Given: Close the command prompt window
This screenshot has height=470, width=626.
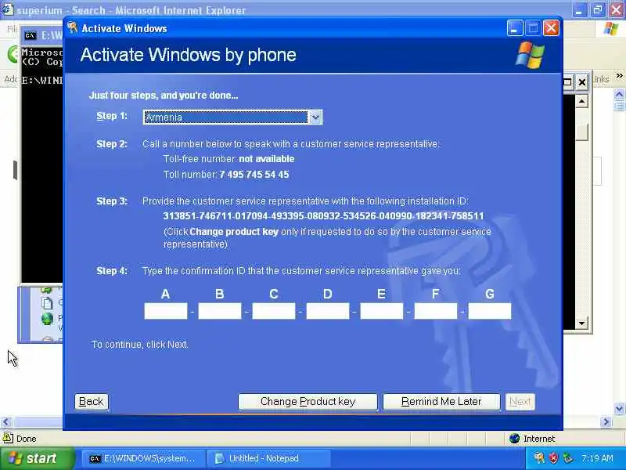Looking at the screenshot, I should pos(582,82).
